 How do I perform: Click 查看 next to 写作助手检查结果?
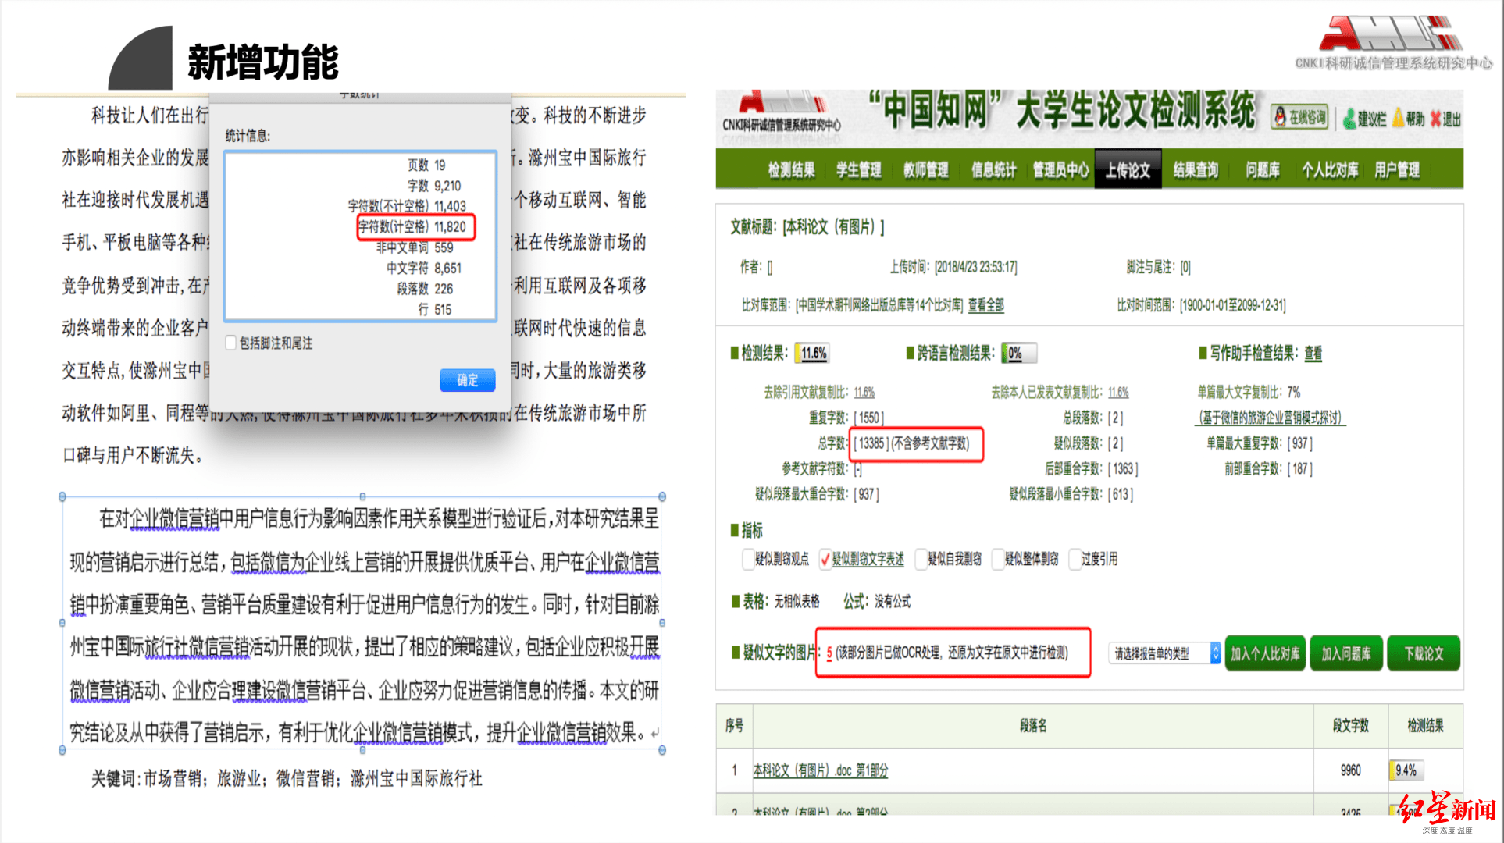[x=1313, y=354]
